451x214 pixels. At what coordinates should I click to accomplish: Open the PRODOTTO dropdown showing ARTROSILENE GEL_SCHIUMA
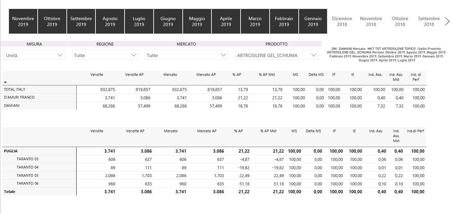coord(276,55)
